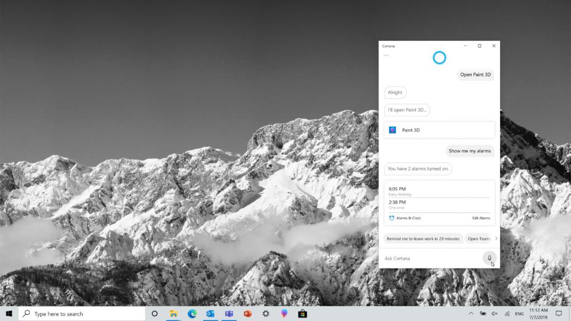Click the microphone icon in Cortana

click(x=490, y=258)
